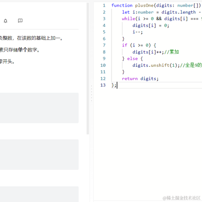Open the feedback comment icon

pyautogui.click(x=20, y=21)
